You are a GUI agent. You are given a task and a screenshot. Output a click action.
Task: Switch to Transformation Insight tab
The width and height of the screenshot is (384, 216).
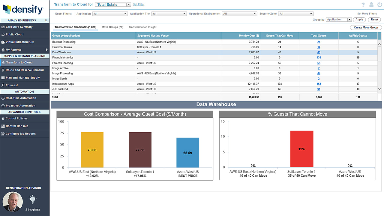(143, 27)
